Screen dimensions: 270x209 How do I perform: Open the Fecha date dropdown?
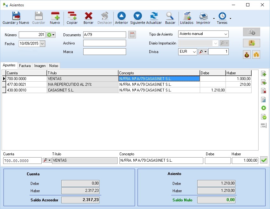coord(42,44)
